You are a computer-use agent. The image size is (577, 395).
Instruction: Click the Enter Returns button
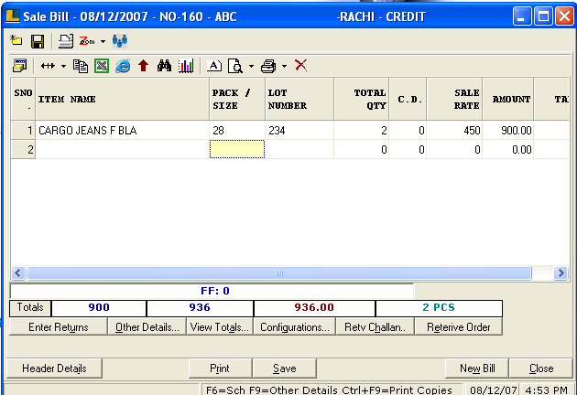(58, 327)
